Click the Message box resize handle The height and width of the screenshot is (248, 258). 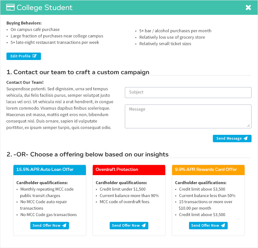248,125
